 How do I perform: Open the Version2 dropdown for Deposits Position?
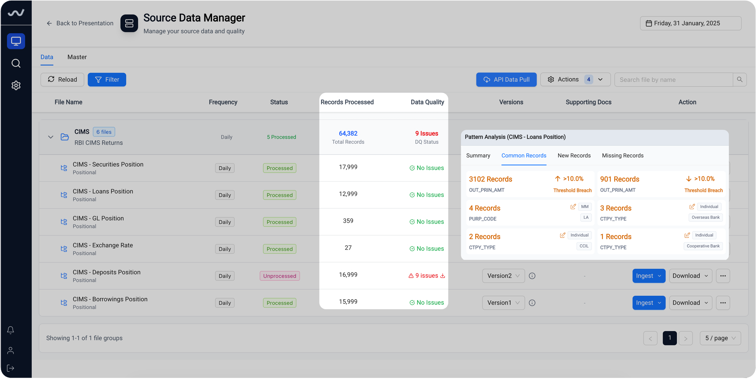(503, 276)
